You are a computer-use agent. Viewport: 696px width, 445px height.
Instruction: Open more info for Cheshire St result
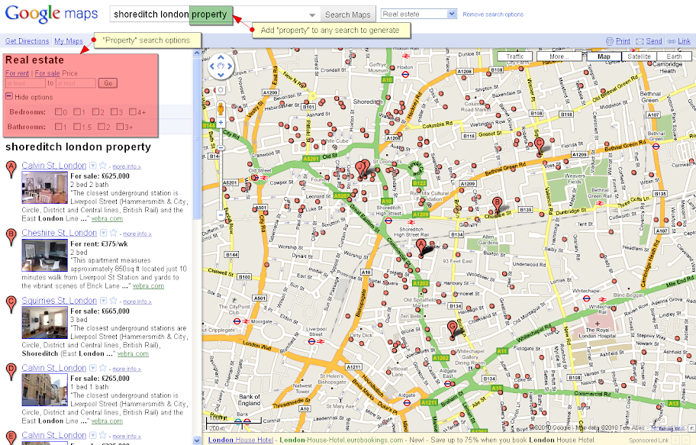pyautogui.click(x=137, y=234)
